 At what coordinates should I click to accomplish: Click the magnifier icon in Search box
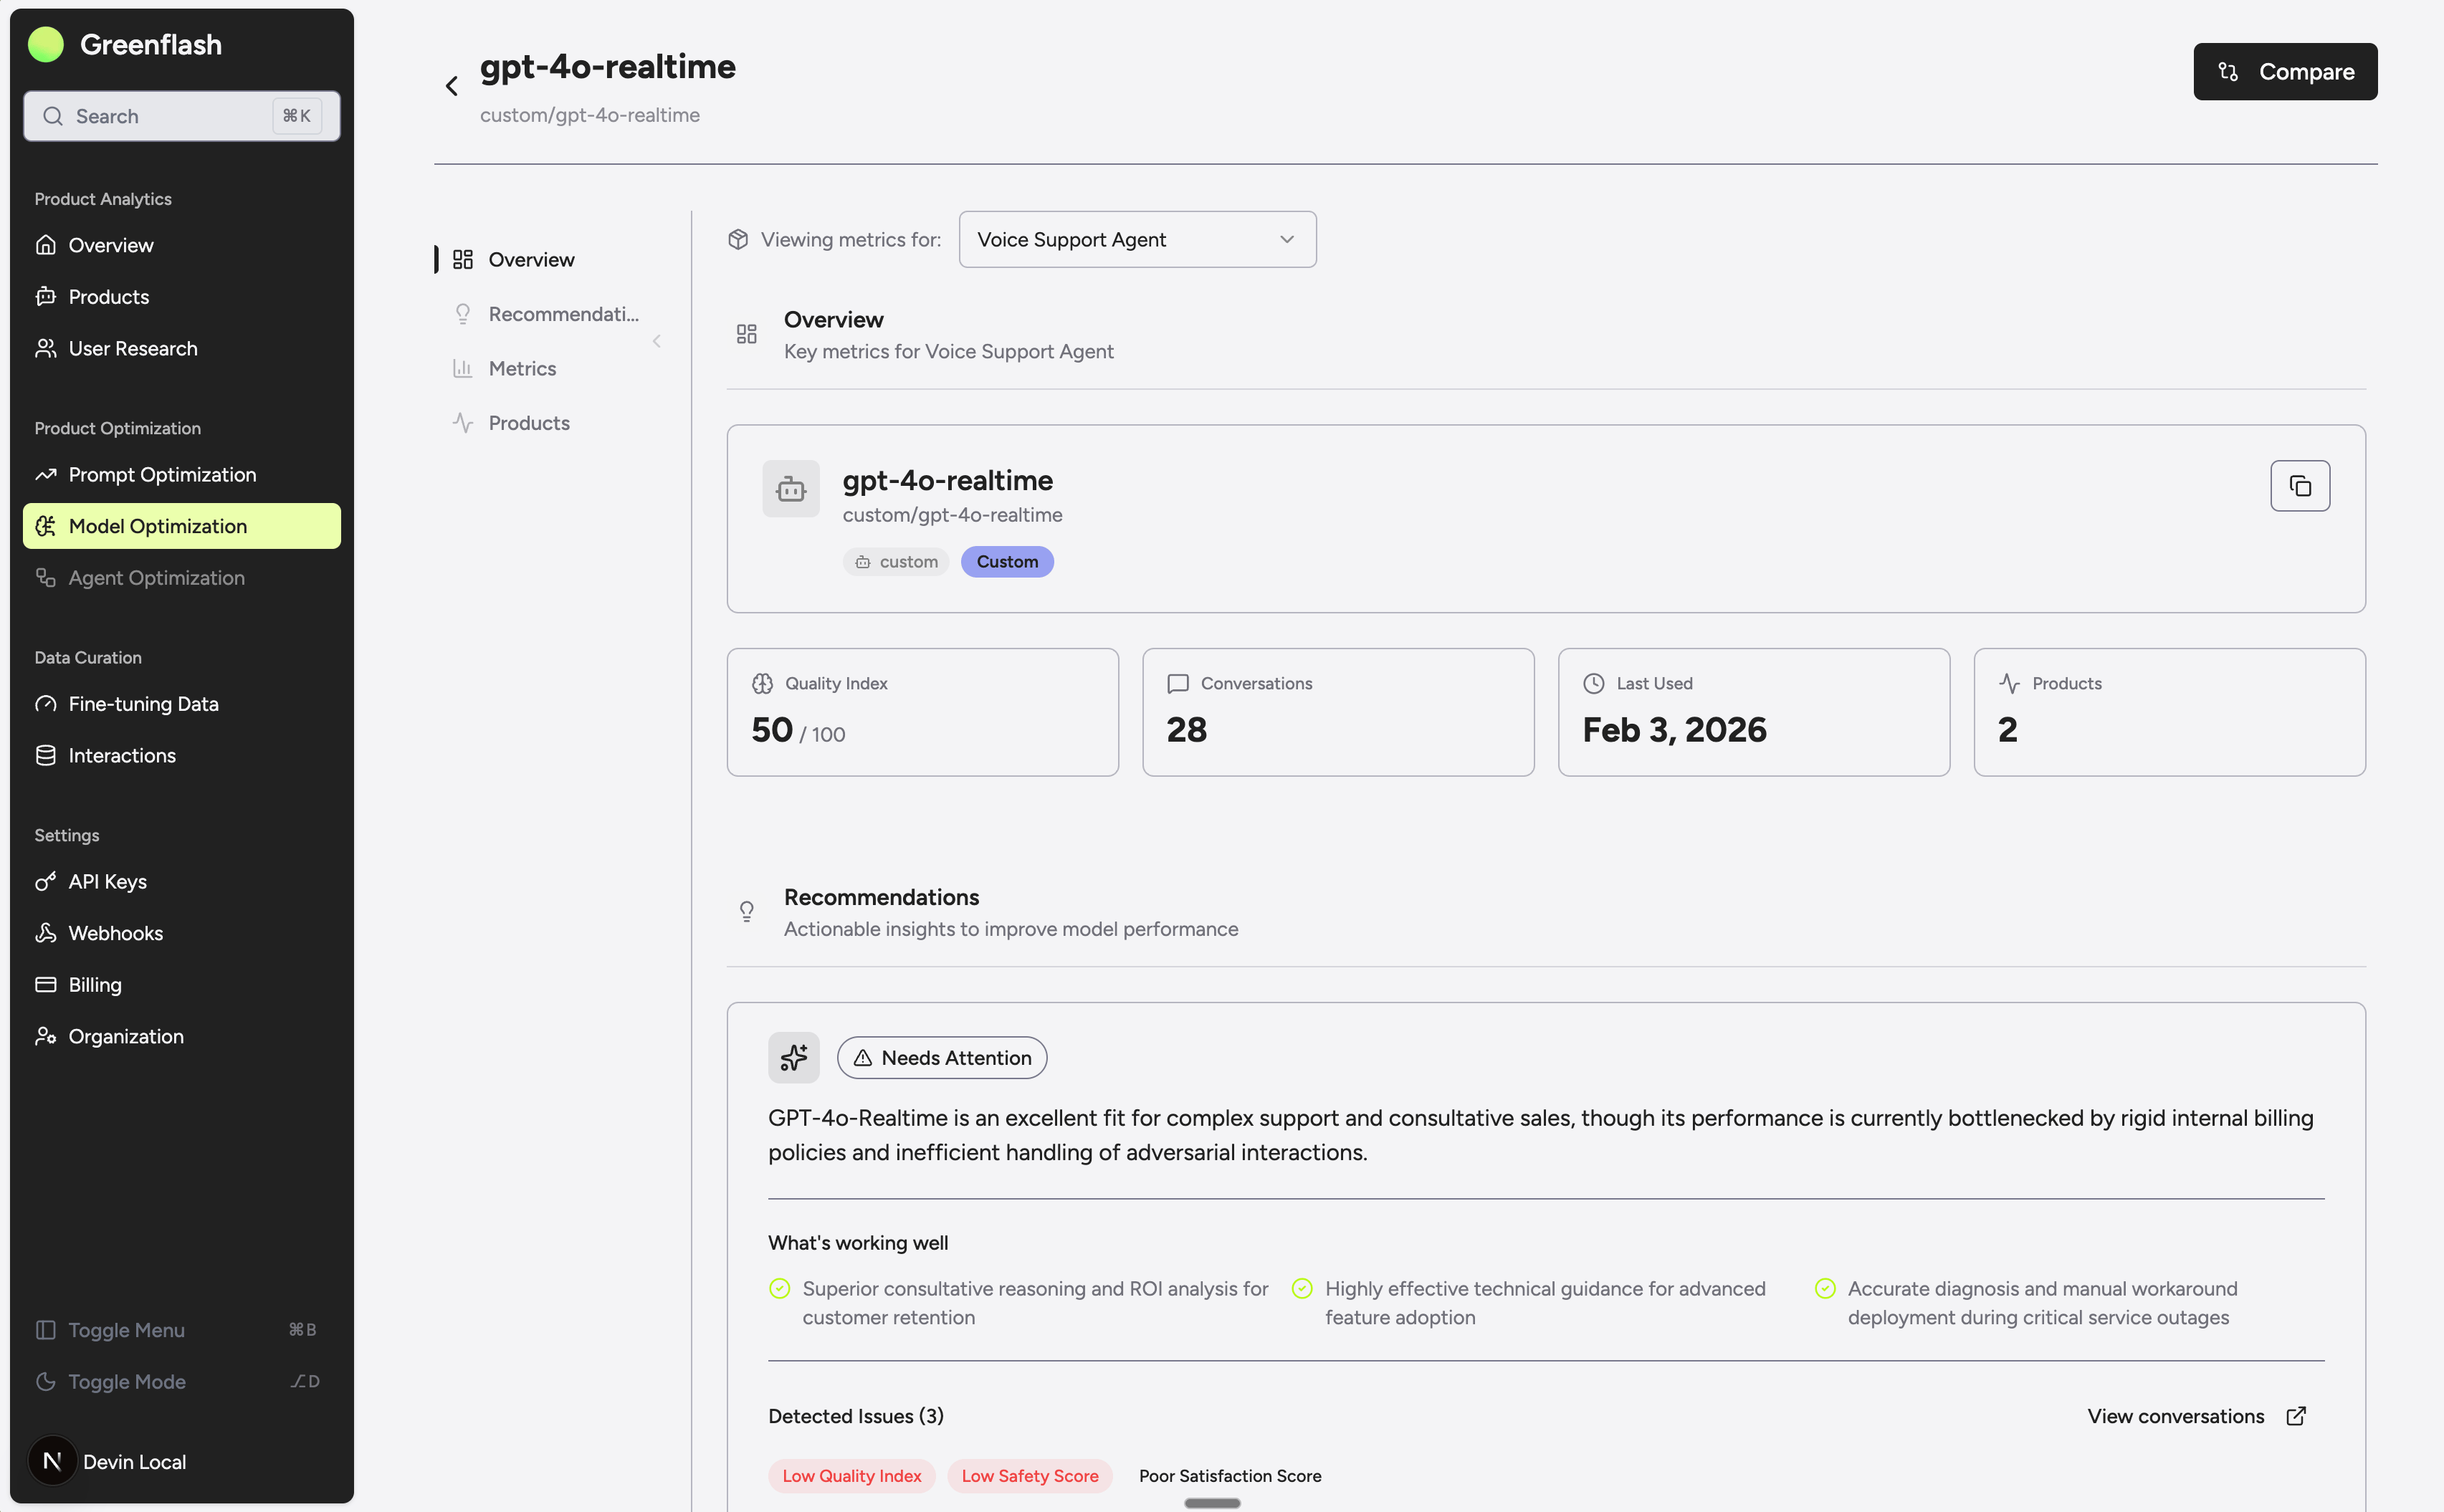(x=53, y=116)
